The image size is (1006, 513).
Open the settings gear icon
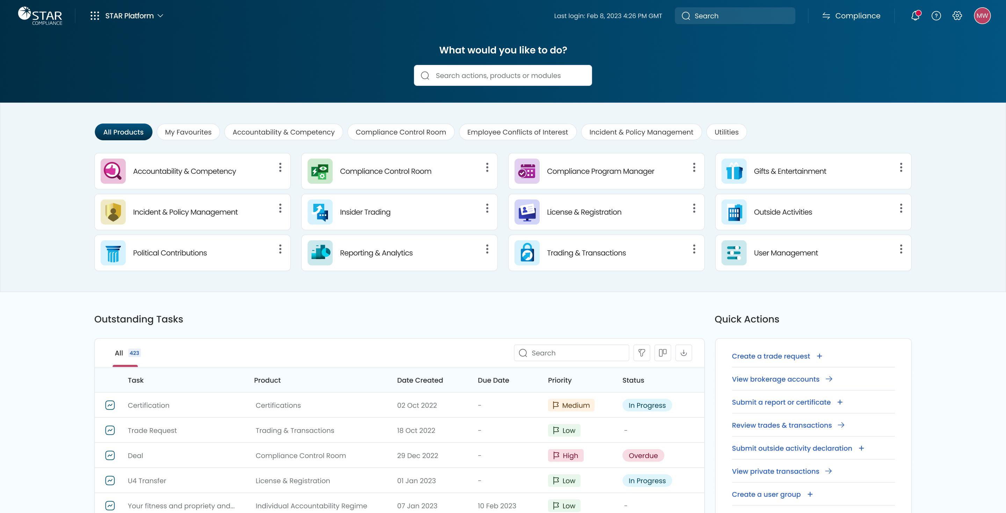[x=957, y=16]
